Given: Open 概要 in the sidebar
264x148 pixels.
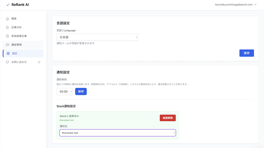Looking at the screenshot, I should click(x=23, y=19).
